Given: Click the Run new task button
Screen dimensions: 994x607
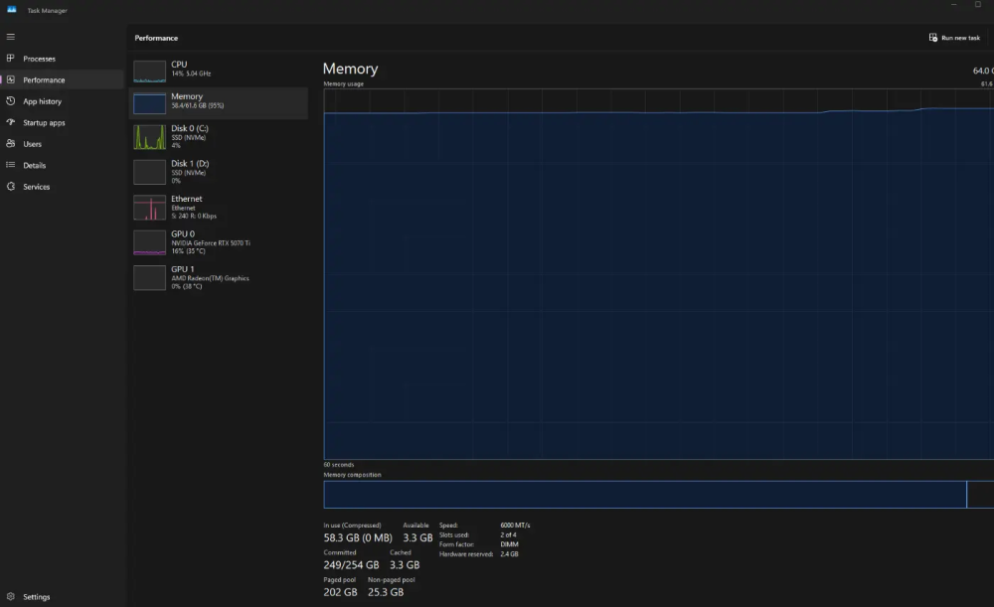Looking at the screenshot, I should point(954,38).
